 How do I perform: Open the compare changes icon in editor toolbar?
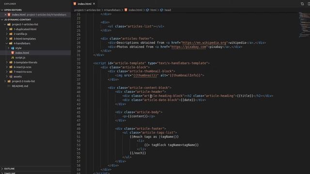point(302,4)
